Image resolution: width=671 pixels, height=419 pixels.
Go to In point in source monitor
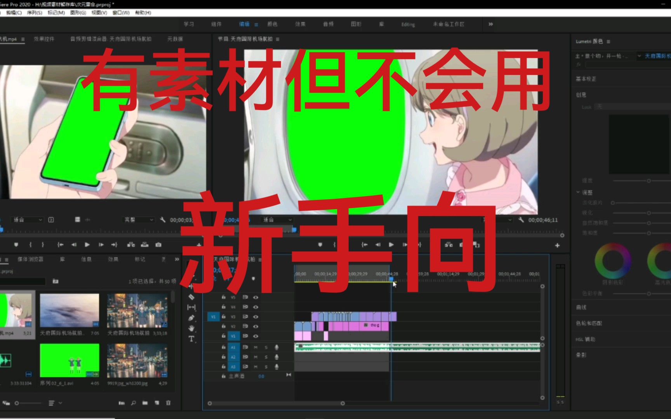[60, 245]
